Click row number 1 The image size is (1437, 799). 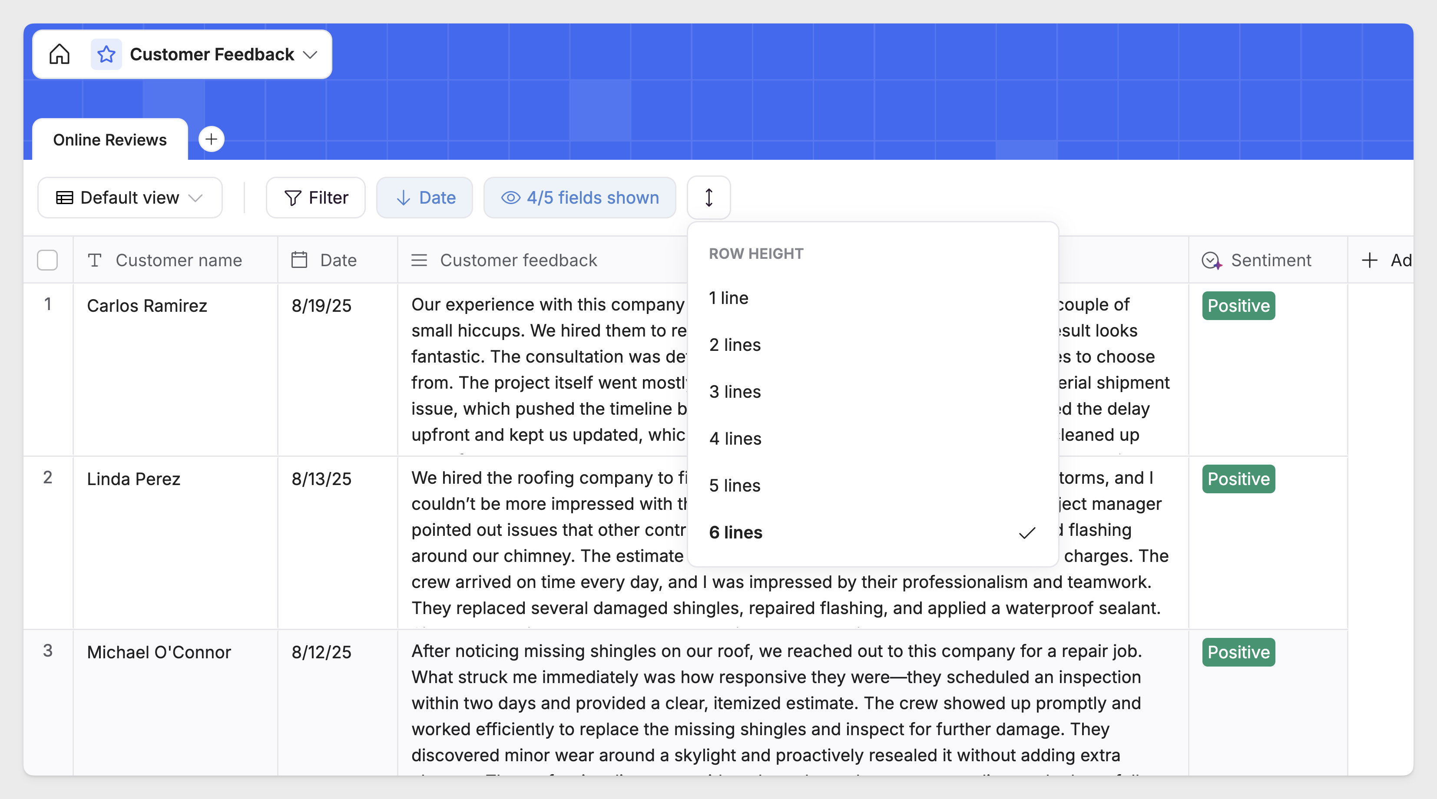[x=48, y=304]
